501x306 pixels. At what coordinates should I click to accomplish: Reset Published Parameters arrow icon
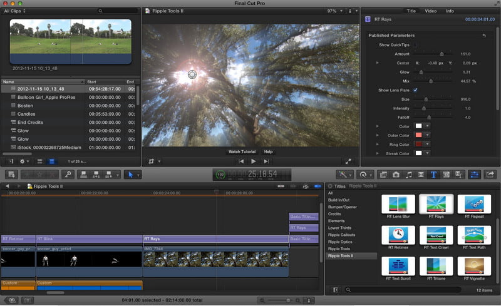484,36
